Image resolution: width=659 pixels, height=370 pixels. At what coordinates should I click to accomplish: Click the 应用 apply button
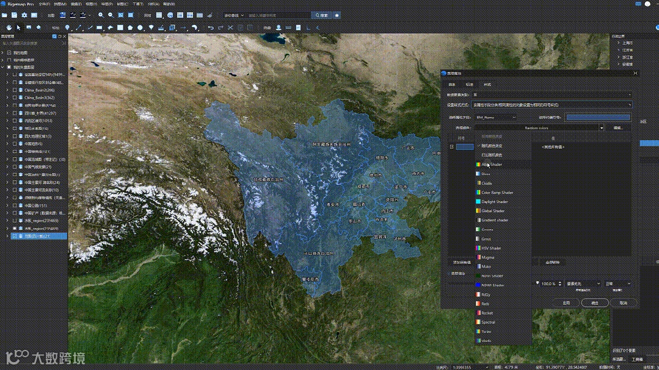pos(566,303)
